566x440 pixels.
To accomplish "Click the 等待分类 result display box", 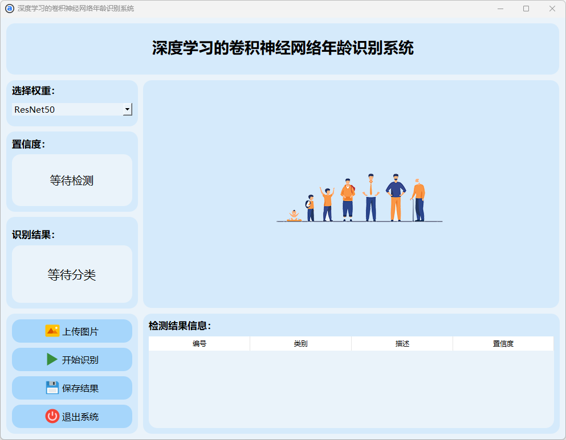I will coord(72,274).
